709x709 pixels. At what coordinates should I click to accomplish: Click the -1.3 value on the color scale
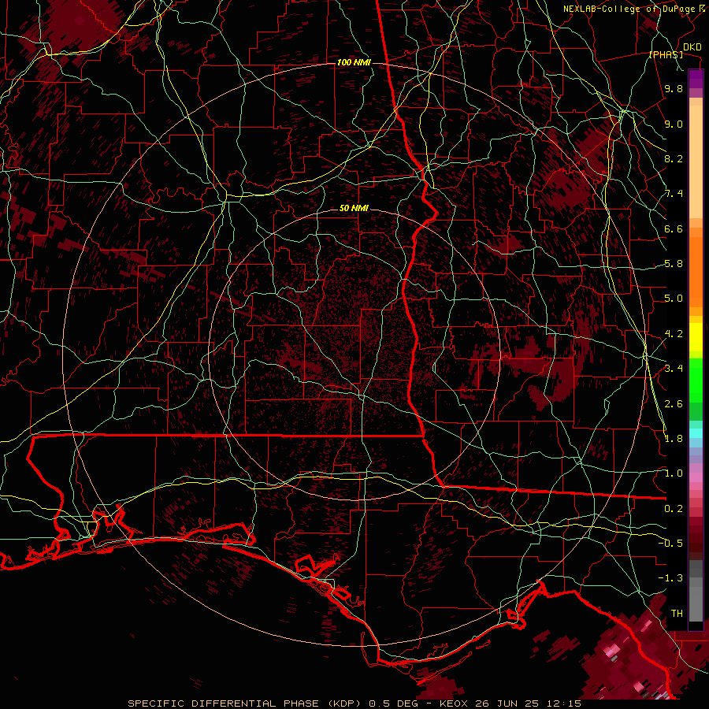pyautogui.click(x=670, y=578)
